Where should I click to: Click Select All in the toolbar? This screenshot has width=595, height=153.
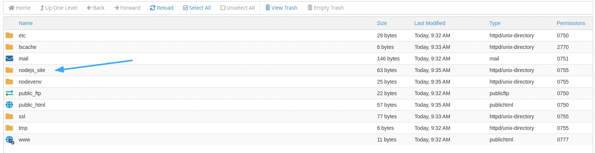[197, 8]
